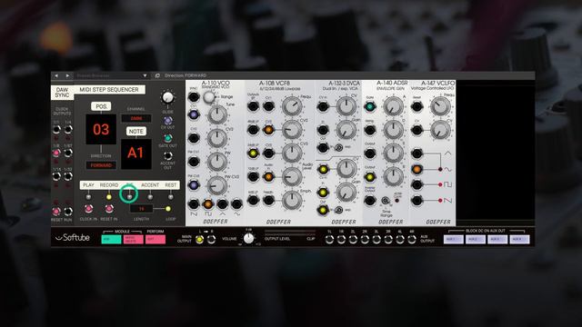Toggle the first block DC aux button
Viewport: 582px width, 327px height.
tap(454, 240)
